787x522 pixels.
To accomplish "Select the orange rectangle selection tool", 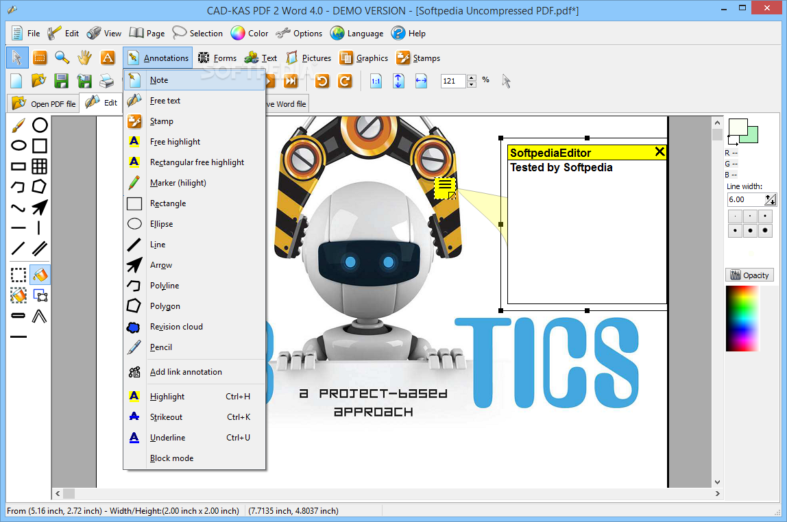I will click(x=39, y=58).
